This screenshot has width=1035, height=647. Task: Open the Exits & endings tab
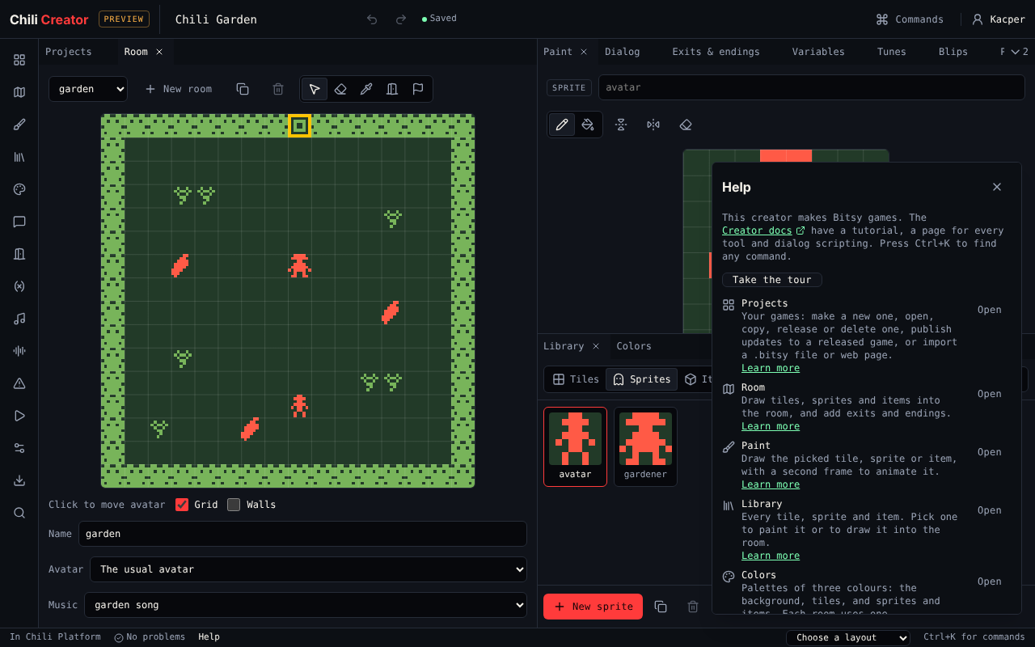click(x=716, y=52)
